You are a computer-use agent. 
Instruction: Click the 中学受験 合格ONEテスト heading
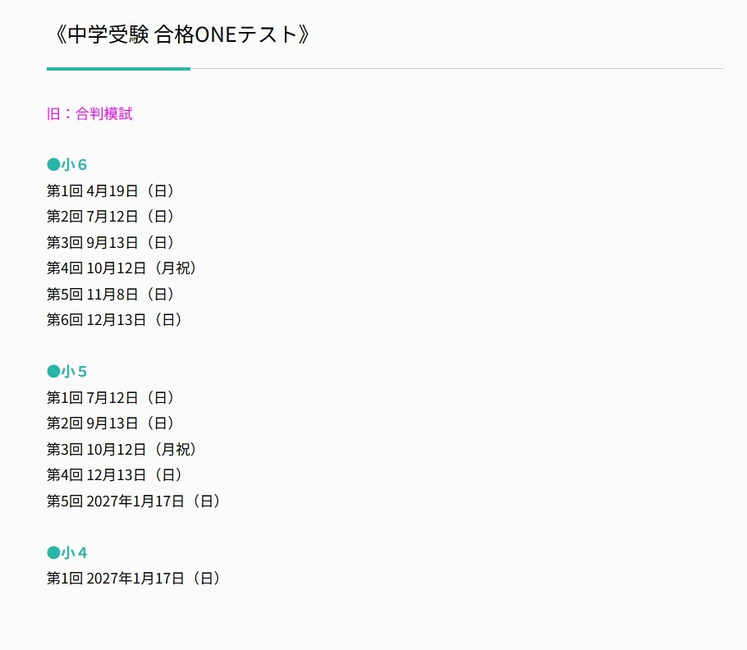(x=180, y=35)
